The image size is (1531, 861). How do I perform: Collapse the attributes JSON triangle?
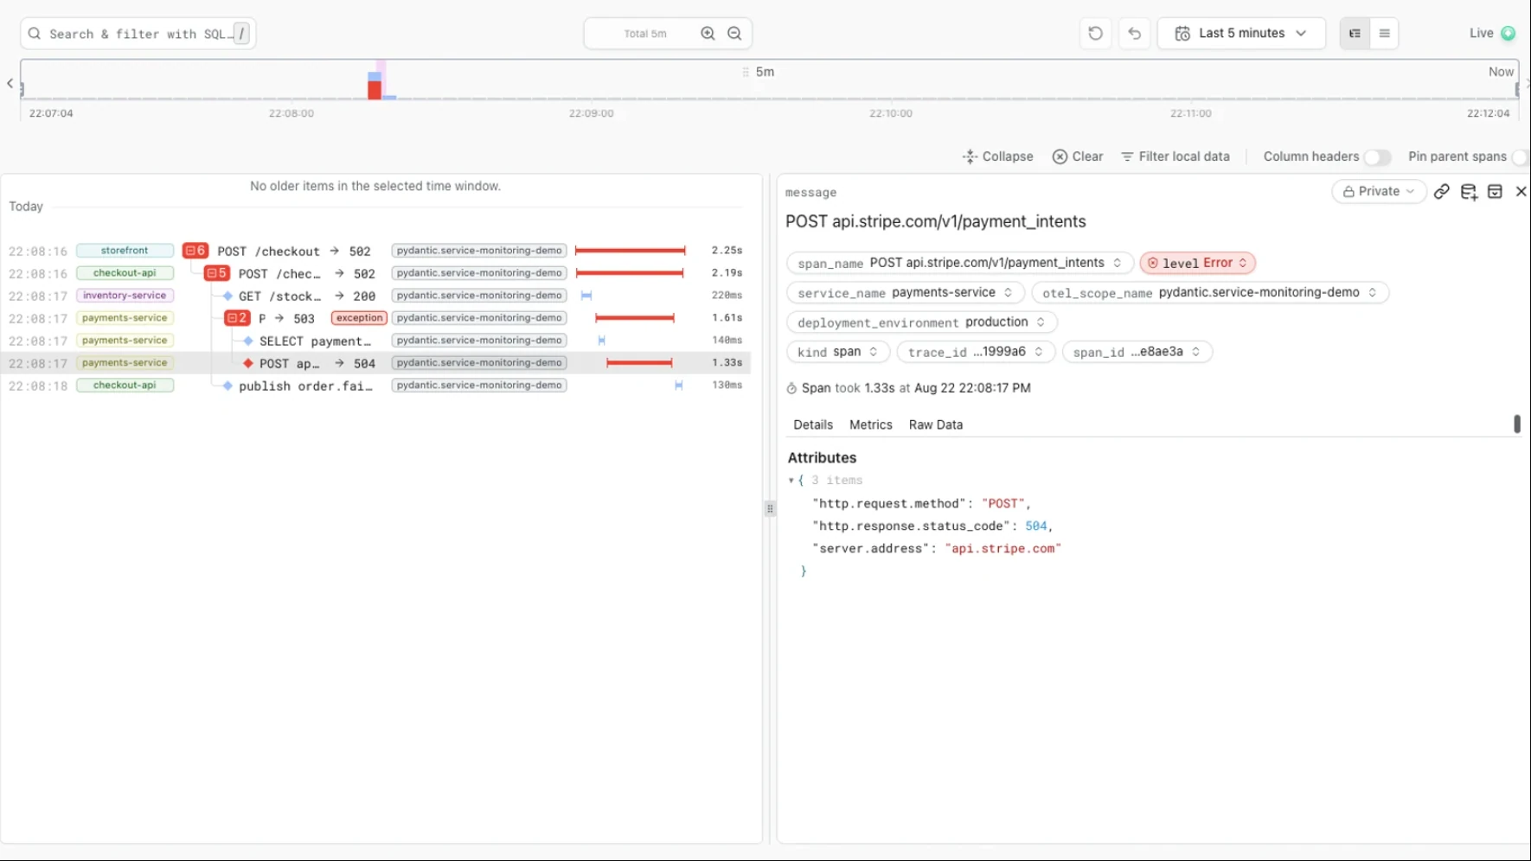791,481
